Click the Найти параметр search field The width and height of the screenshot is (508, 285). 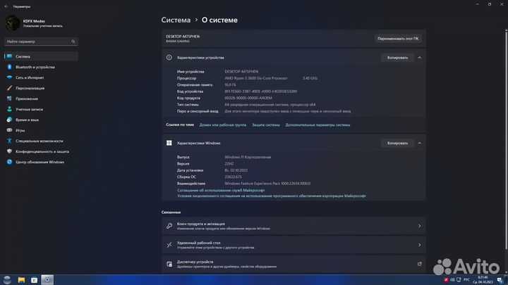point(41,42)
